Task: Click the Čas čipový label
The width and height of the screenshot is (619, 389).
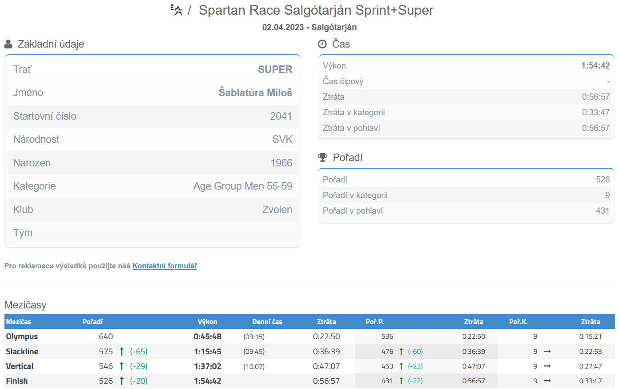Action: [343, 81]
